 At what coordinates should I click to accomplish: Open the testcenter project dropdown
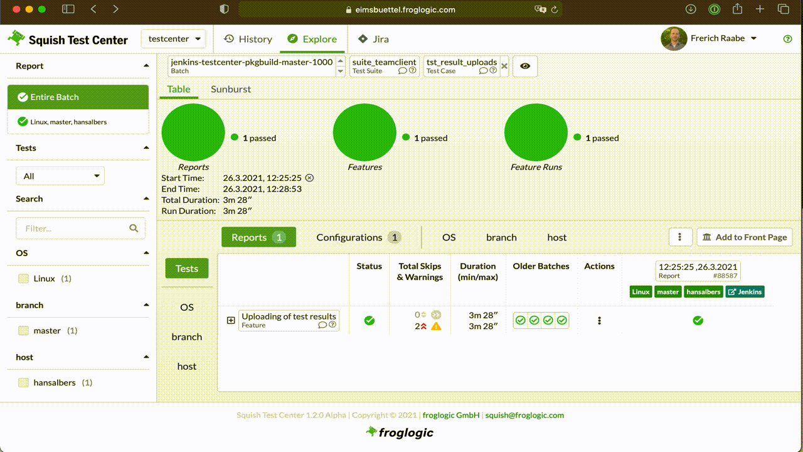click(x=174, y=39)
